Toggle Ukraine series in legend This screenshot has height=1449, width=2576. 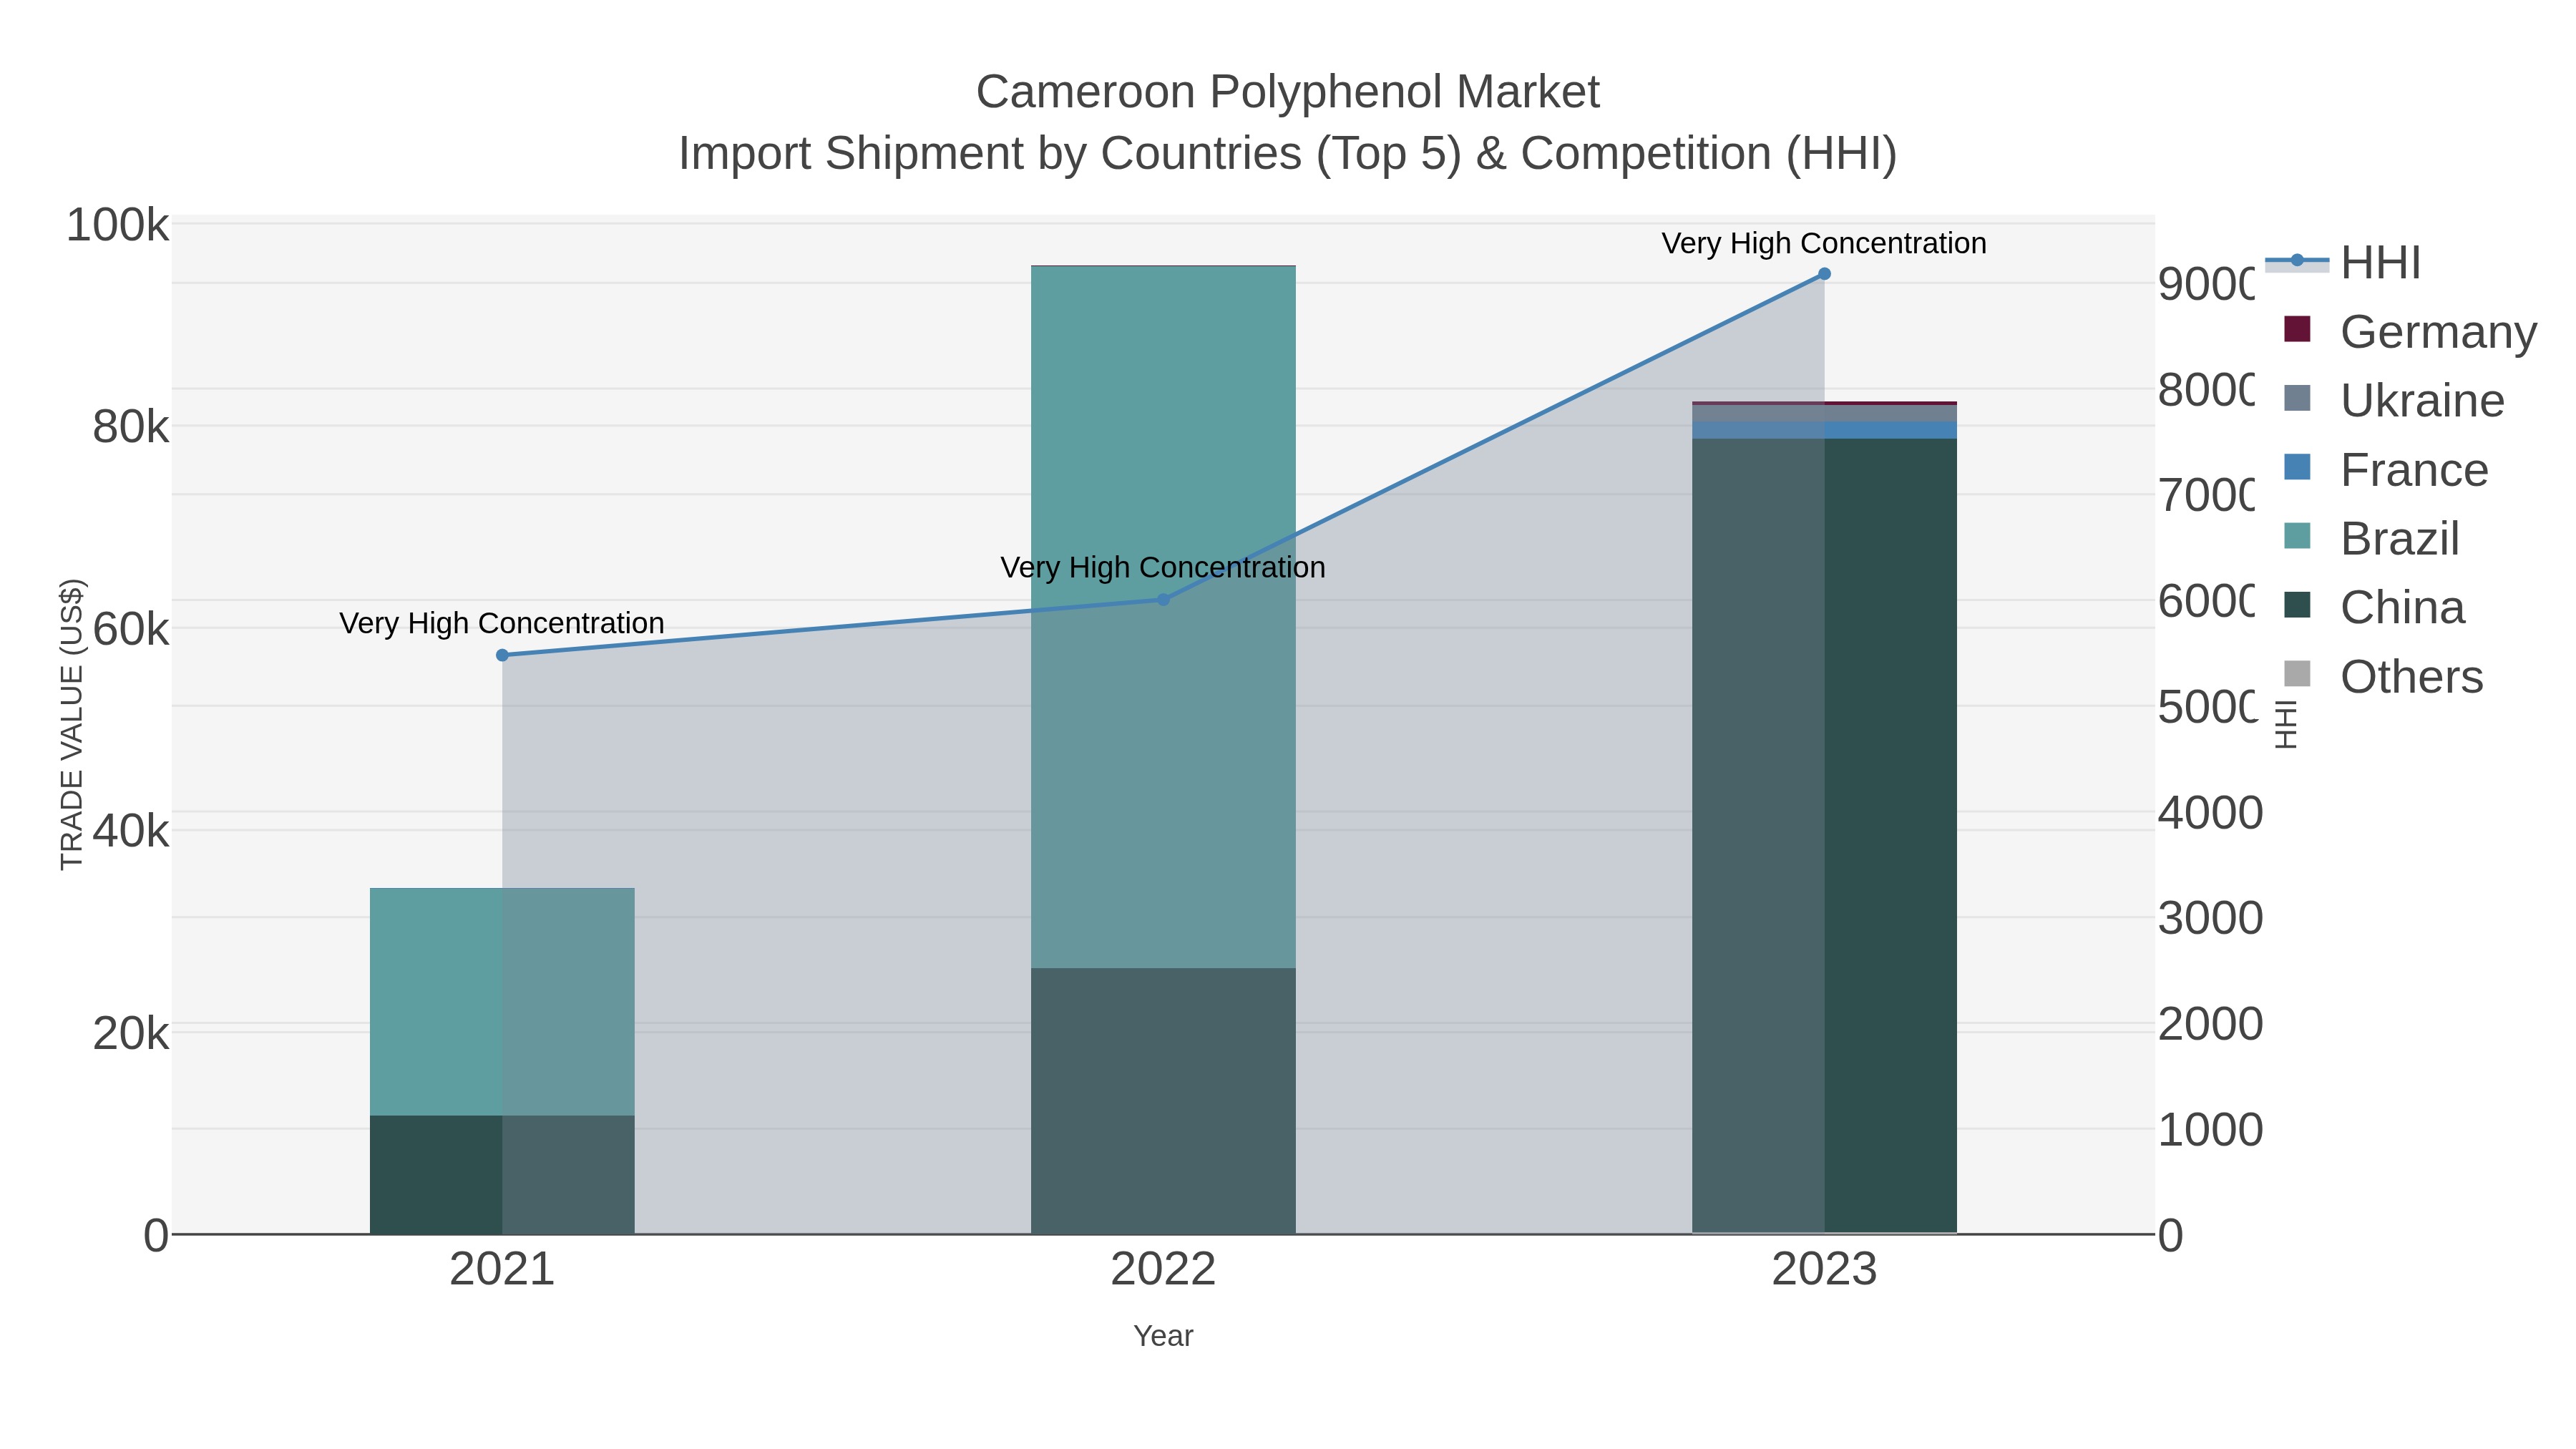(2395, 400)
